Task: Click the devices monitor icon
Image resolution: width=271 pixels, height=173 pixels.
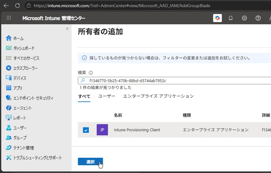Action: pyautogui.click(x=9, y=78)
